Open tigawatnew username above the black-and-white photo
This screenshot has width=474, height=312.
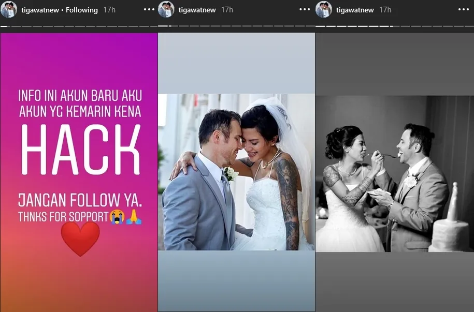click(x=356, y=10)
